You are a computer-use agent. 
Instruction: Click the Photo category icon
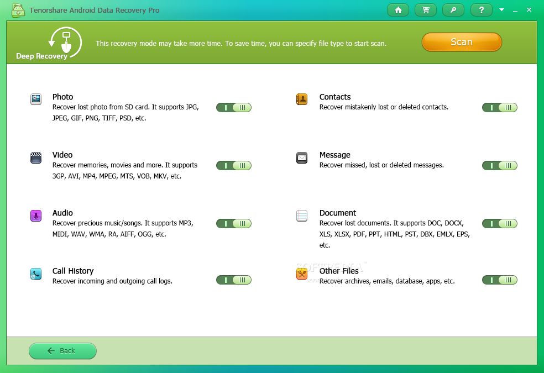[36, 99]
